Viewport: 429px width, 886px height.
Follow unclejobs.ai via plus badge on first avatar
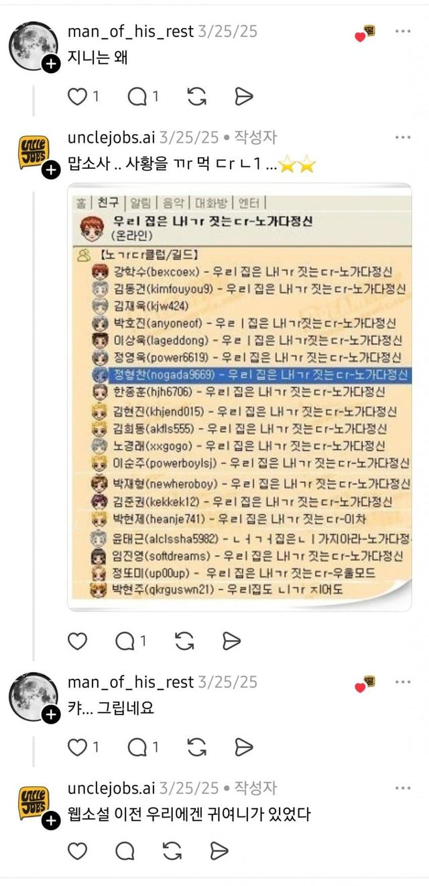51,171
